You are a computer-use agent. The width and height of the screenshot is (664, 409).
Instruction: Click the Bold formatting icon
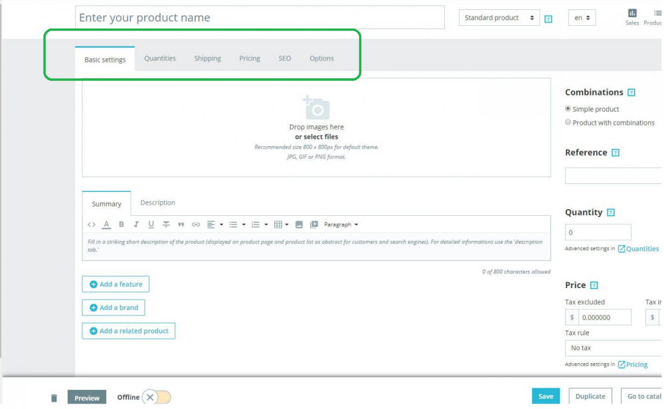122,225
